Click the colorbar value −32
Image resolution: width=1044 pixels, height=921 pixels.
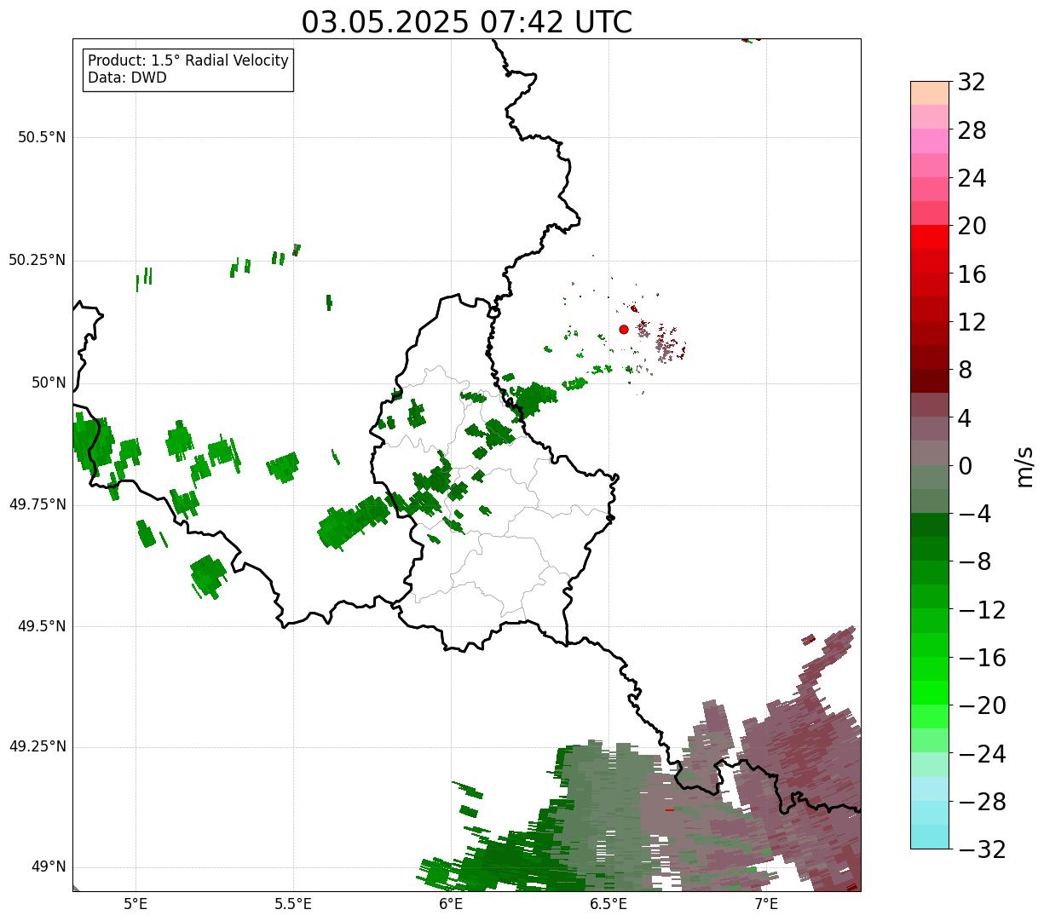(x=982, y=850)
